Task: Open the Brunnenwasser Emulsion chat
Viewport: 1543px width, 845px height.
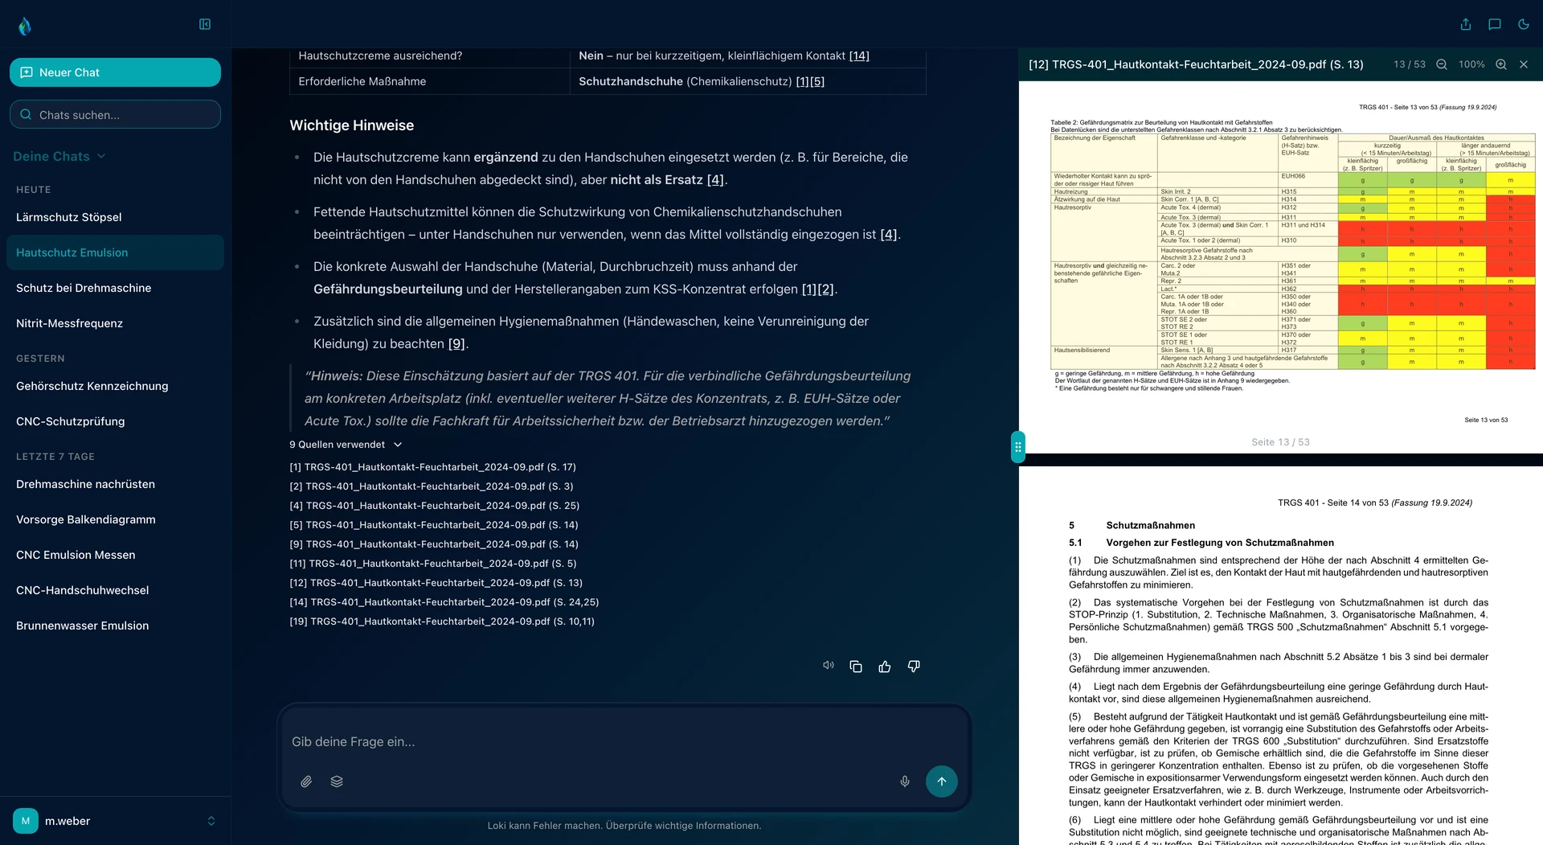Action: click(x=115, y=626)
